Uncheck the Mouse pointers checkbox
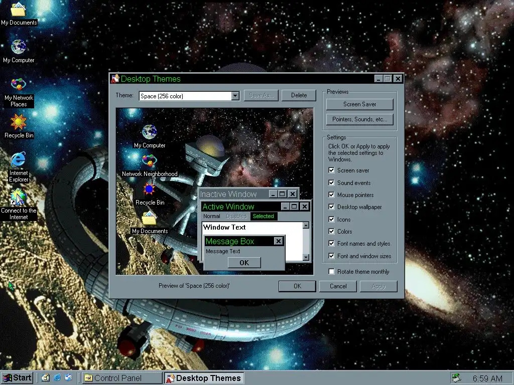The height and width of the screenshot is (385, 514). coord(331,195)
